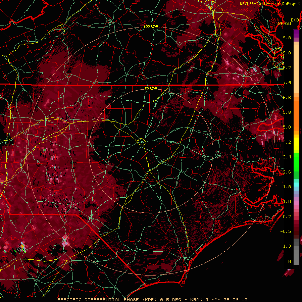Pick the bright green color bar band

point(296,162)
